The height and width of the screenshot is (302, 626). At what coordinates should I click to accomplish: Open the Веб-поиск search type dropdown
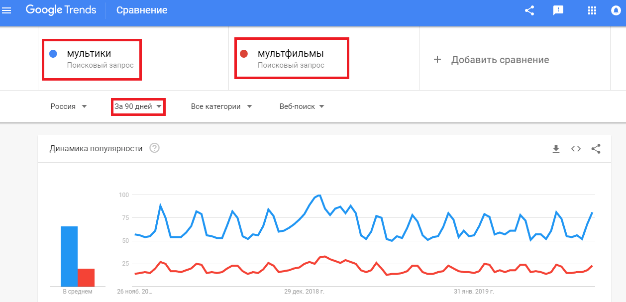coord(301,106)
